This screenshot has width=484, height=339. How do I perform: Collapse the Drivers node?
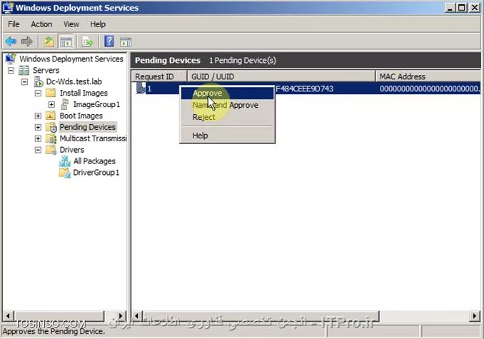click(38, 150)
